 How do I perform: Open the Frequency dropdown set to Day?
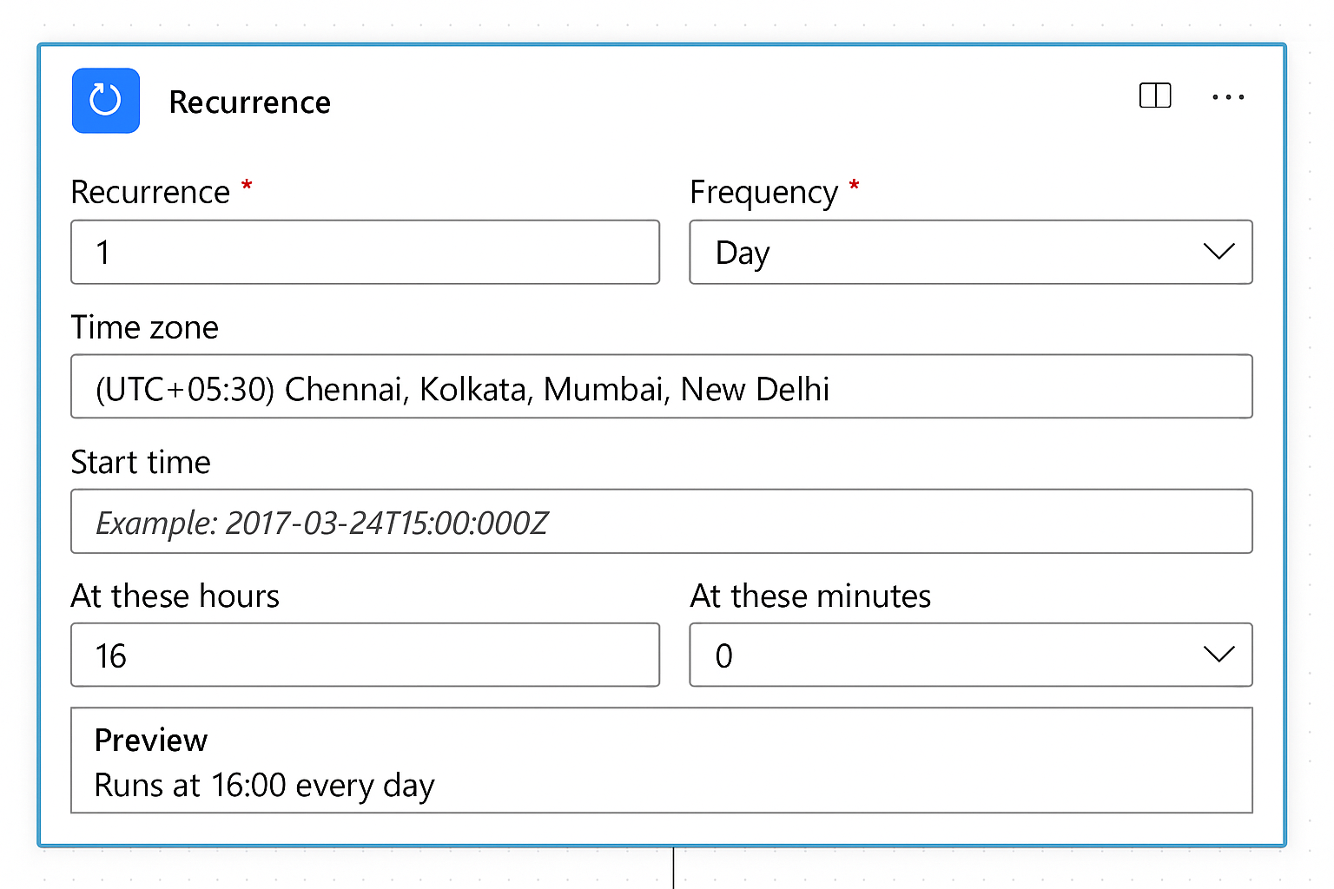[x=955, y=252]
